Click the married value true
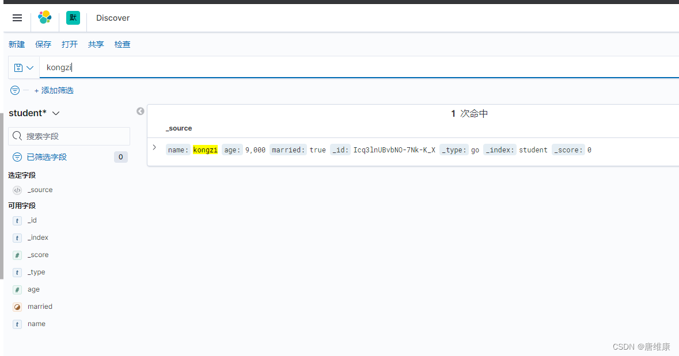Screen dimensions: 679x356 coord(317,150)
